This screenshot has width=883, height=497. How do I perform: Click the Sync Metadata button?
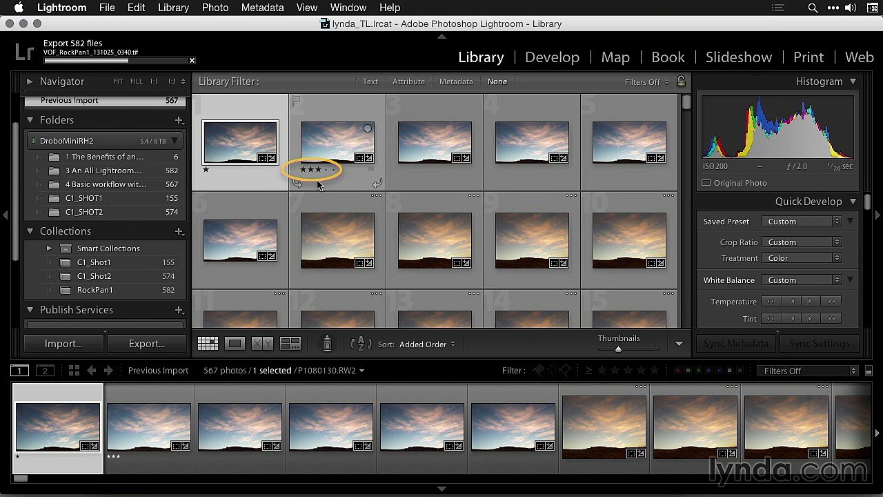pyautogui.click(x=736, y=344)
